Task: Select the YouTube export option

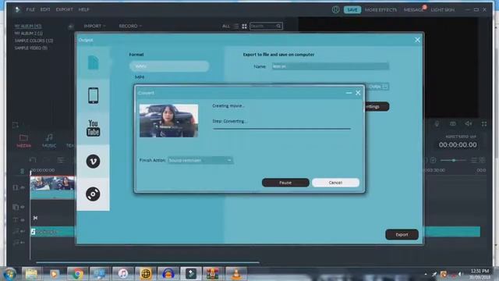Action: pos(93,128)
